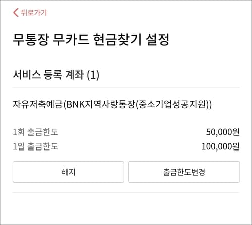Select the 자유저축예금 BNK지역사랑통장 account name
Screen dimensions: 252x225
pos(112,104)
